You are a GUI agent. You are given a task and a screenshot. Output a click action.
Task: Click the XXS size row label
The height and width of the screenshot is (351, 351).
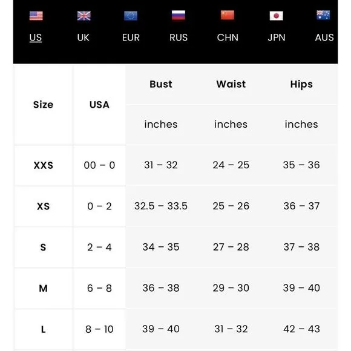[44, 165]
